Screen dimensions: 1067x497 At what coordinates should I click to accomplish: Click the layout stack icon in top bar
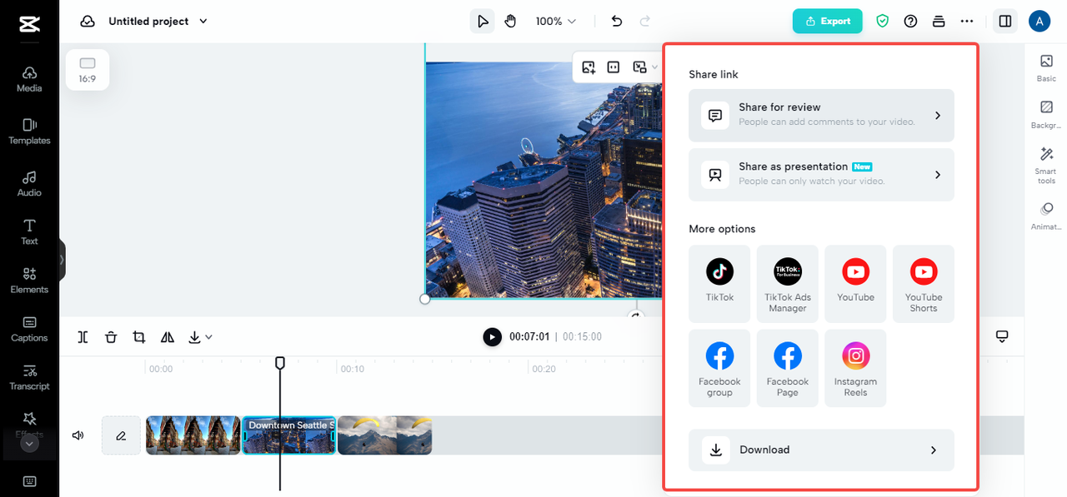[x=939, y=21]
